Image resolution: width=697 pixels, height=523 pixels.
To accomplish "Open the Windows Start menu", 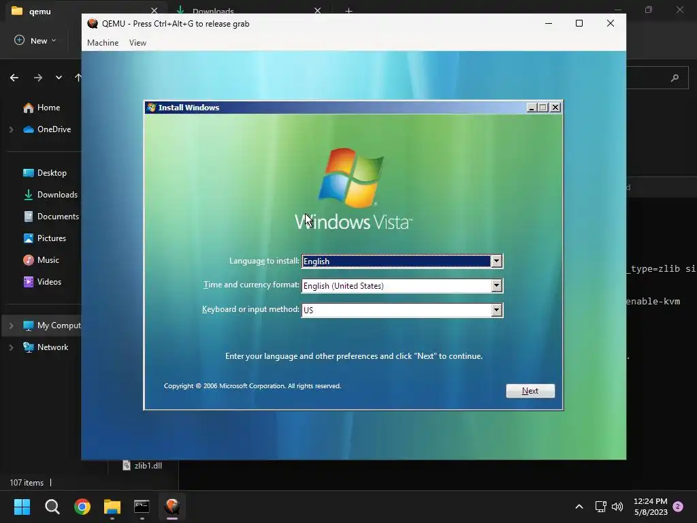I will pyautogui.click(x=22, y=507).
